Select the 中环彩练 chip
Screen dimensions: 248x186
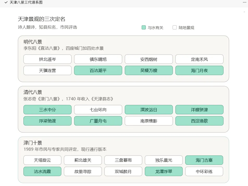click(x=204, y=171)
